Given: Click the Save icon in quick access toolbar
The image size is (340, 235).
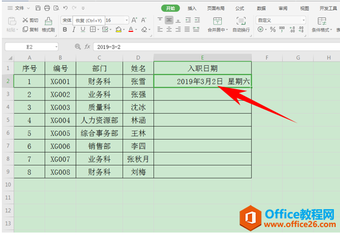Looking at the screenshot, I should (x=38, y=8).
